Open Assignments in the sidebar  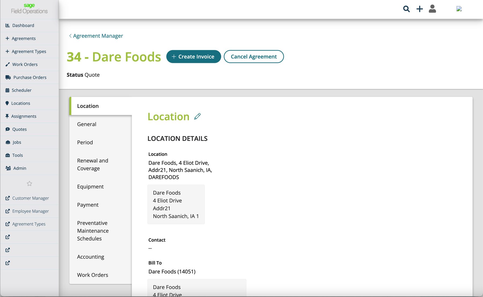30,116
